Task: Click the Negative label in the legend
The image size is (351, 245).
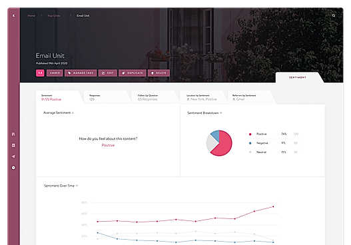Action: (x=262, y=143)
